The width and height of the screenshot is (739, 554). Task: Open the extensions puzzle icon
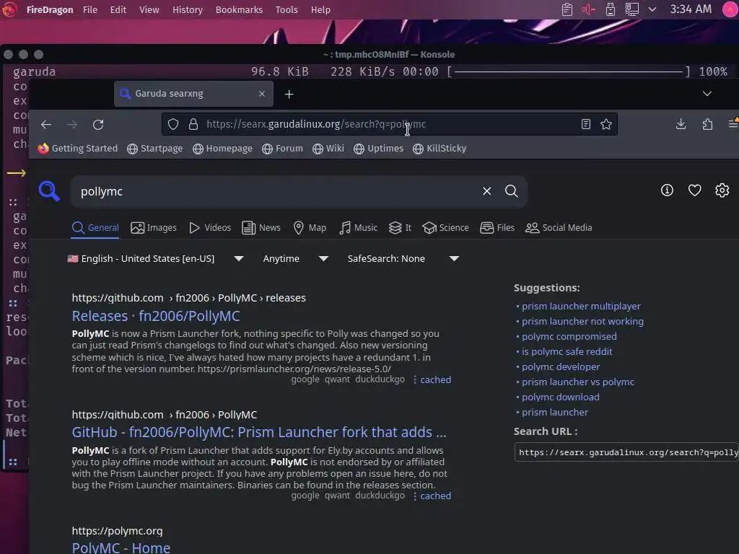[x=707, y=124]
